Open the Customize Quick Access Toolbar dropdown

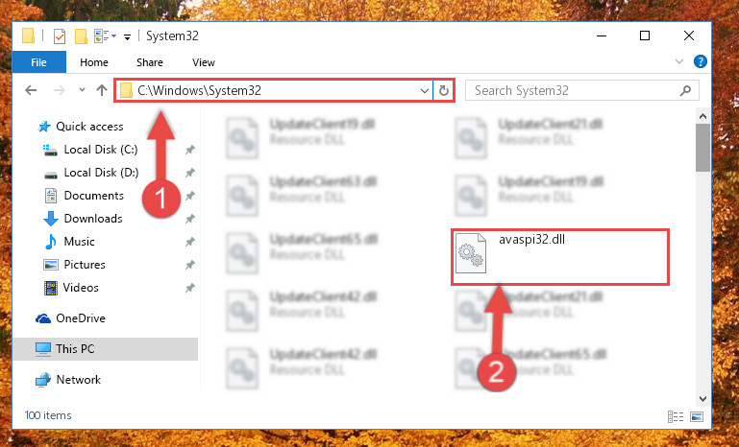(127, 36)
